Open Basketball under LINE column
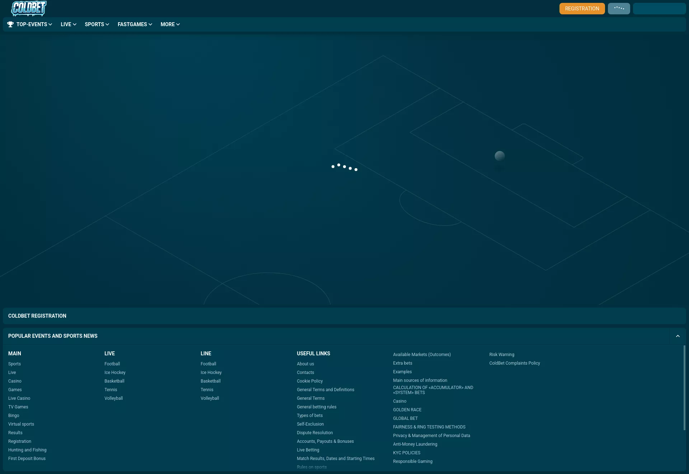689x474 pixels. (x=211, y=381)
